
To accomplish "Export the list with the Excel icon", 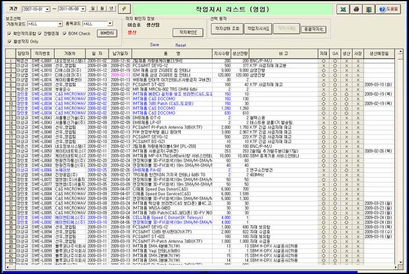I will [x=343, y=9].
